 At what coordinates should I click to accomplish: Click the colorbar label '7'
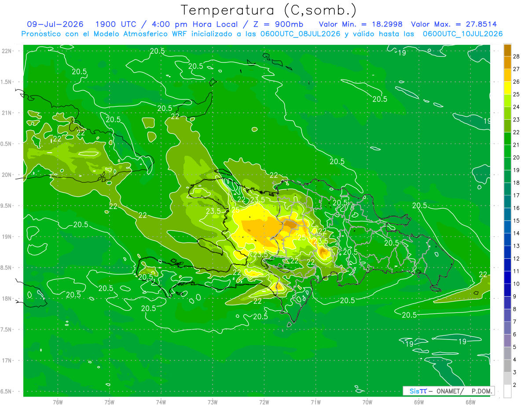[515, 322]
